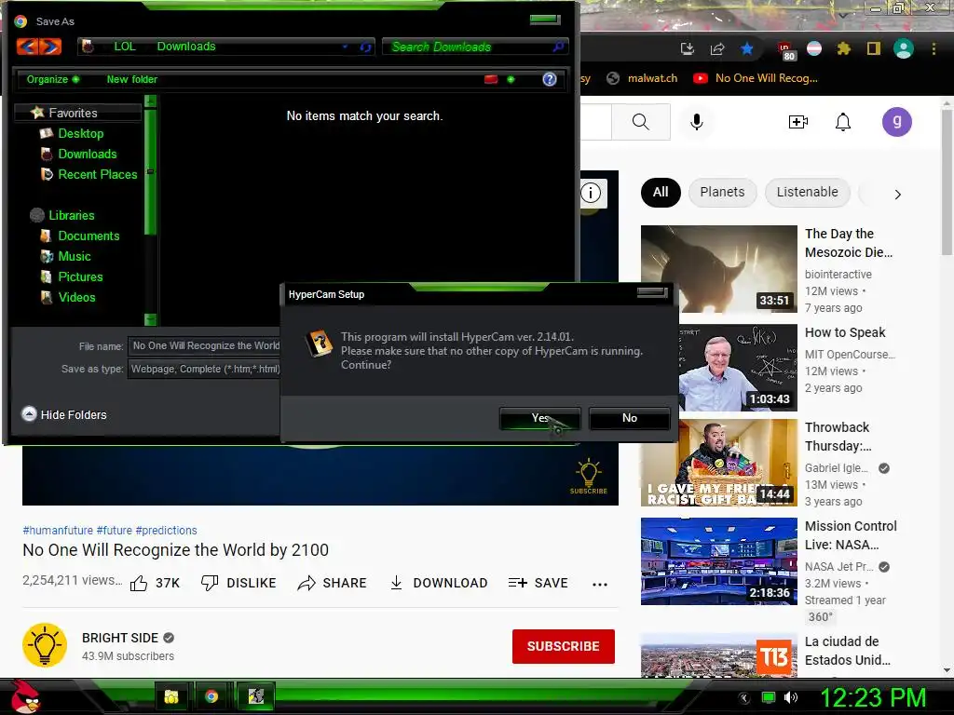Click YouTube search magnifier button
Screen dimensions: 954x715
(641, 122)
